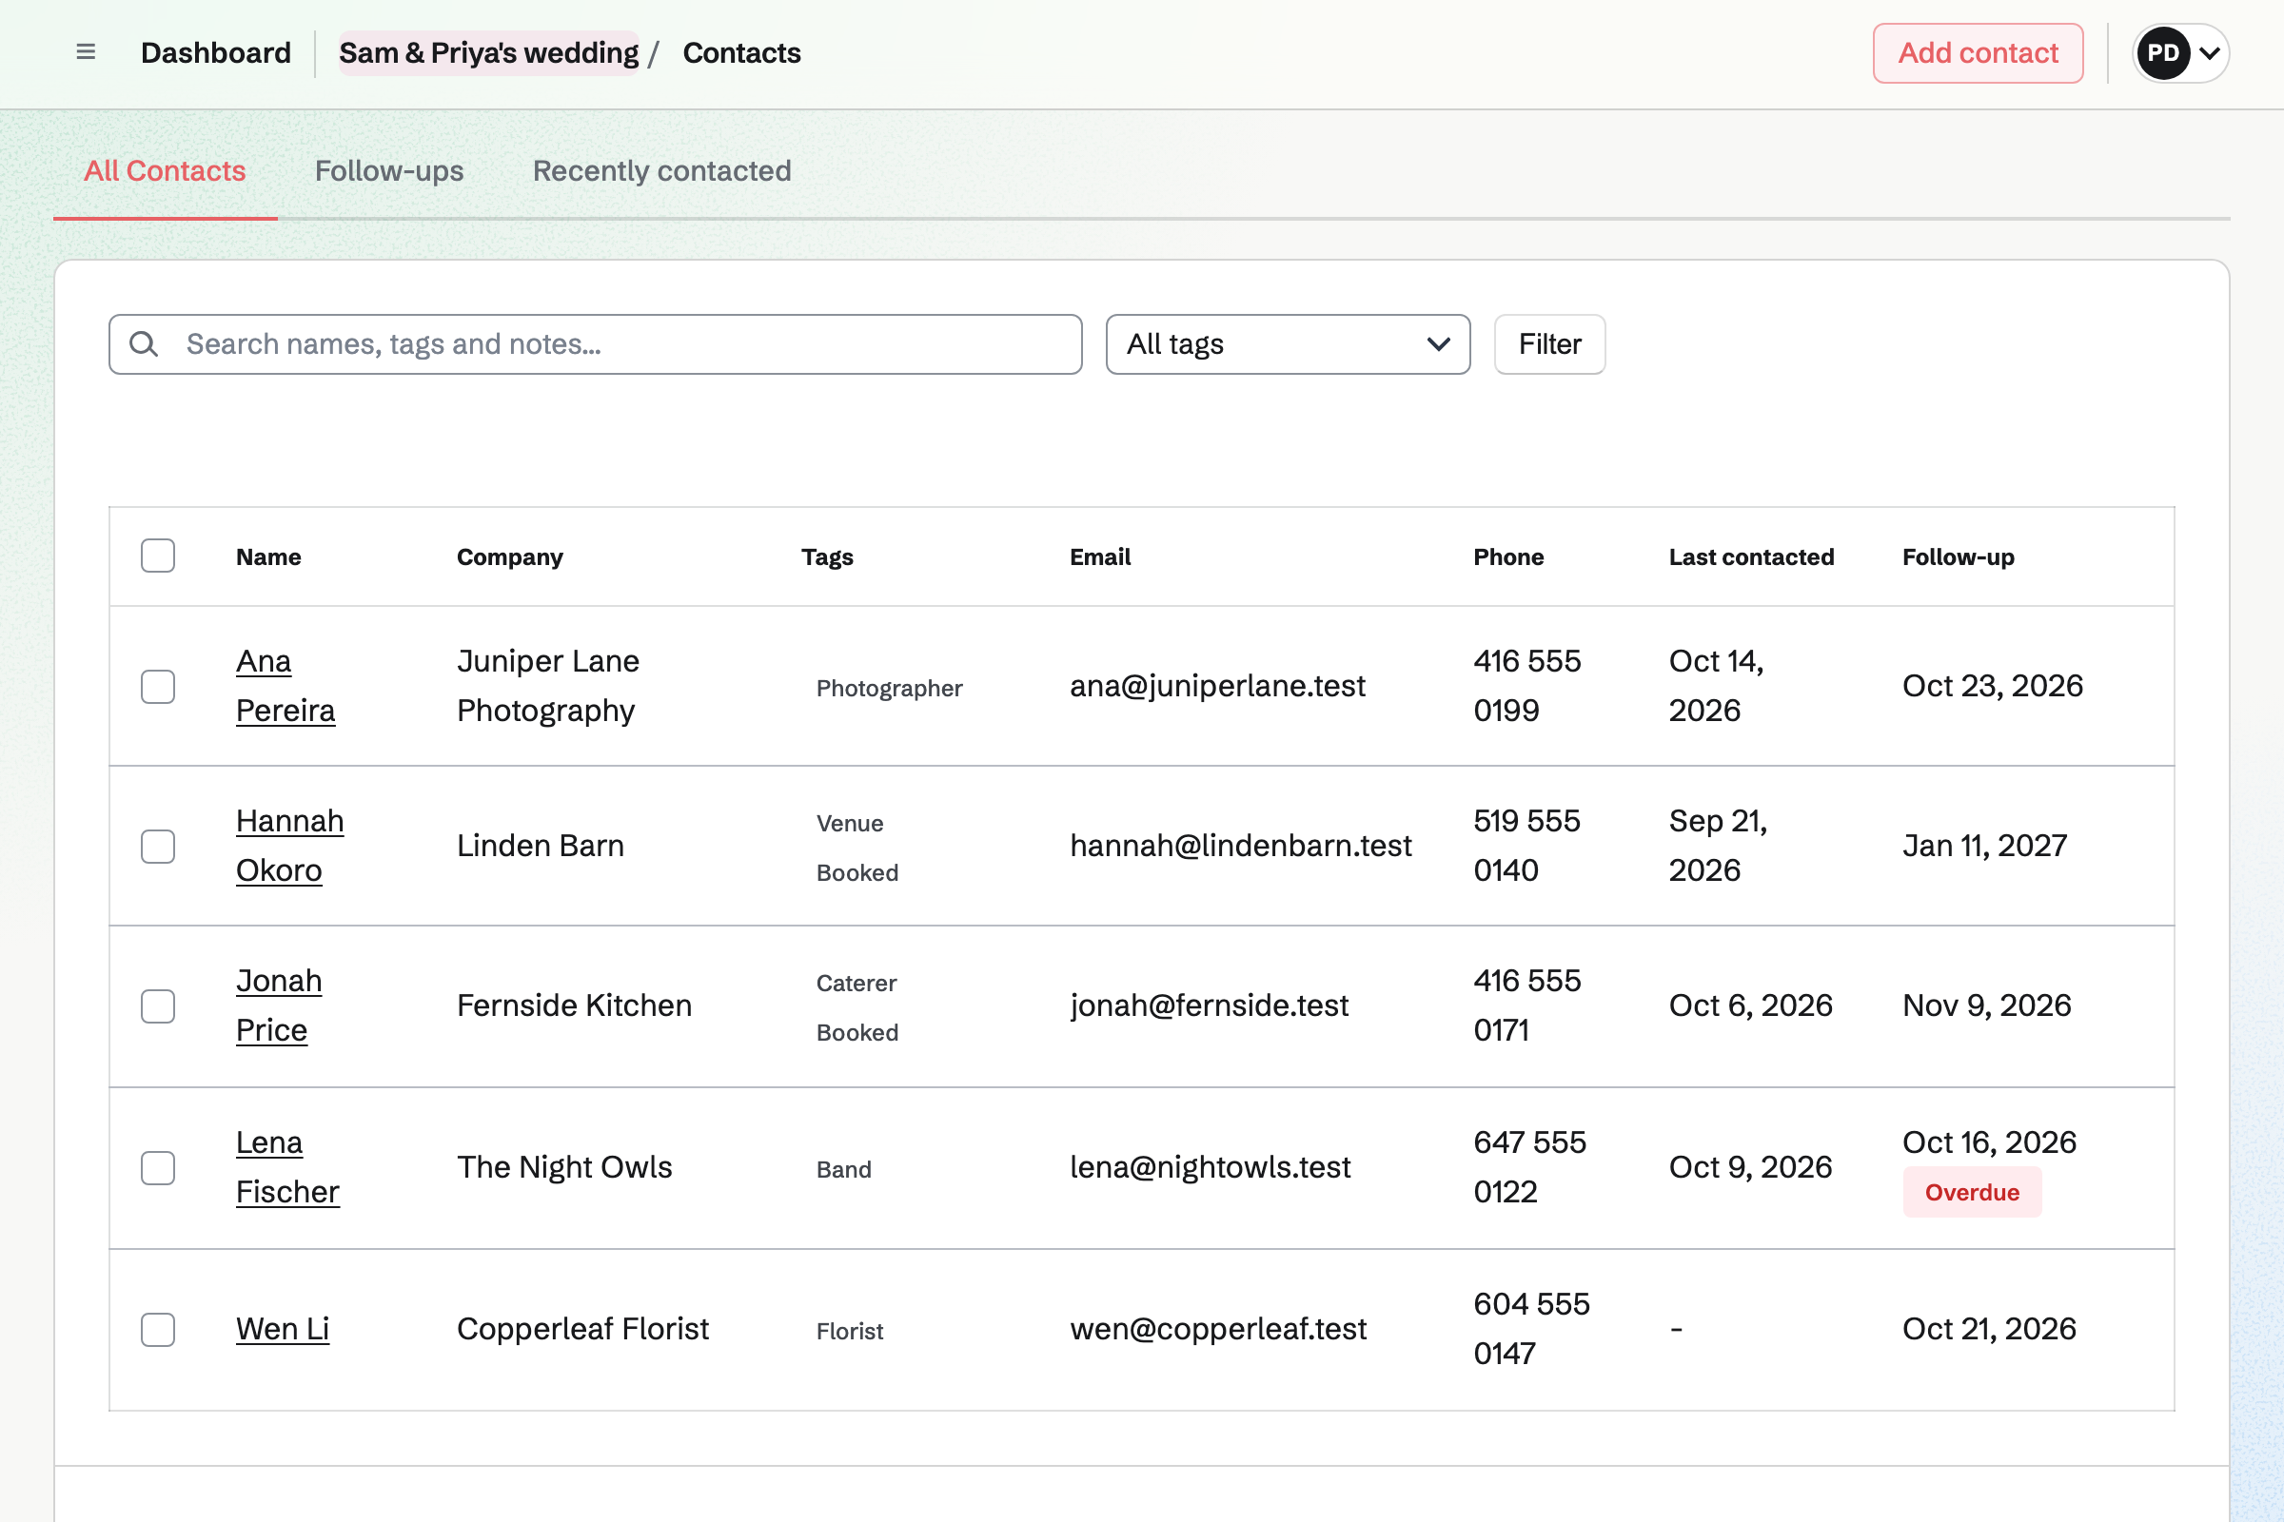Click the Jan 11, 2027 follow-up date
The image size is (2284, 1522).
(x=1984, y=846)
